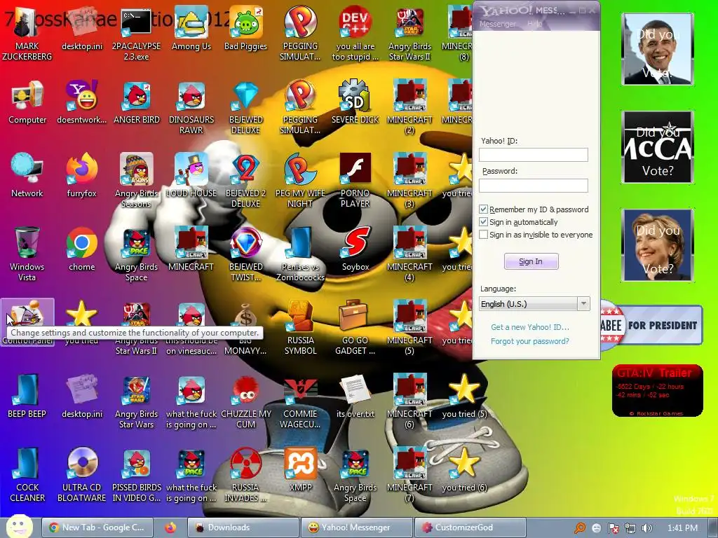The height and width of the screenshot is (538, 718).
Task: Follow the 'Get a new Yahoo! ID...' link
Action: (x=530, y=327)
